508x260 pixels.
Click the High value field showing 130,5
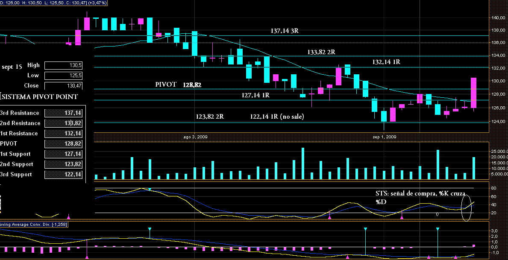click(63, 66)
